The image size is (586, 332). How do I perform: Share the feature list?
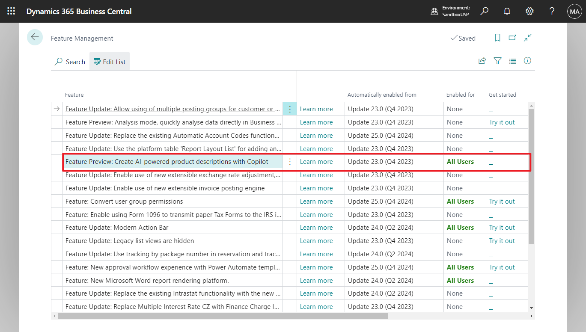(x=482, y=61)
